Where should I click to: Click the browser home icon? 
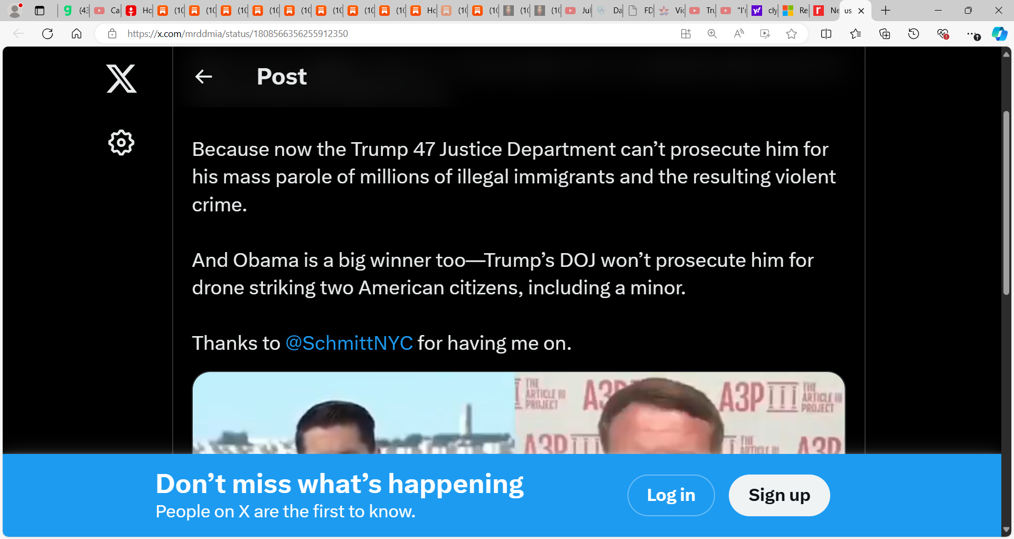click(x=77, y=34)
